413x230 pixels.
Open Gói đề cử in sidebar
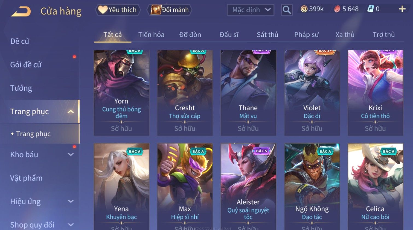(x=26, y=65)
